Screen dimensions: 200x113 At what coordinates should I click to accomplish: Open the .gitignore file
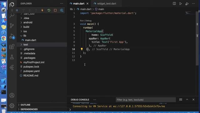(42, 49)
